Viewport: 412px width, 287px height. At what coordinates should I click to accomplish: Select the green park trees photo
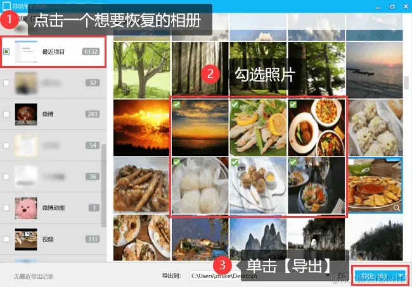pos(141,70)
